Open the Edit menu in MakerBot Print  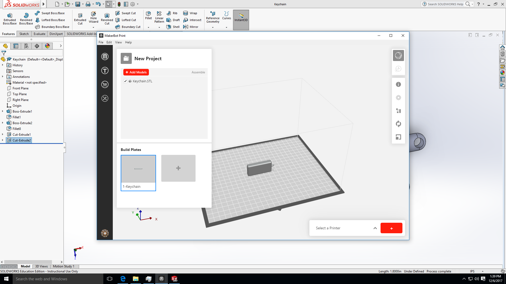(x=109, y=42)
